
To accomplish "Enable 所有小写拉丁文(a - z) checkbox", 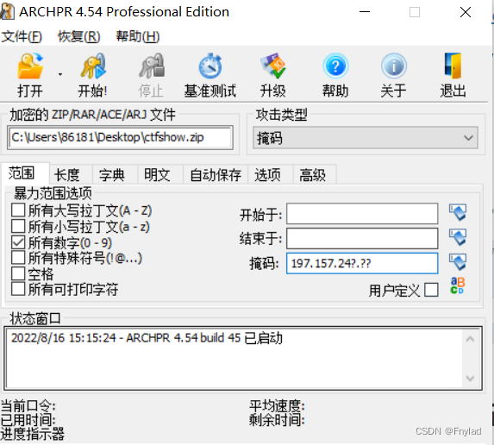I will tap(18, 226).
